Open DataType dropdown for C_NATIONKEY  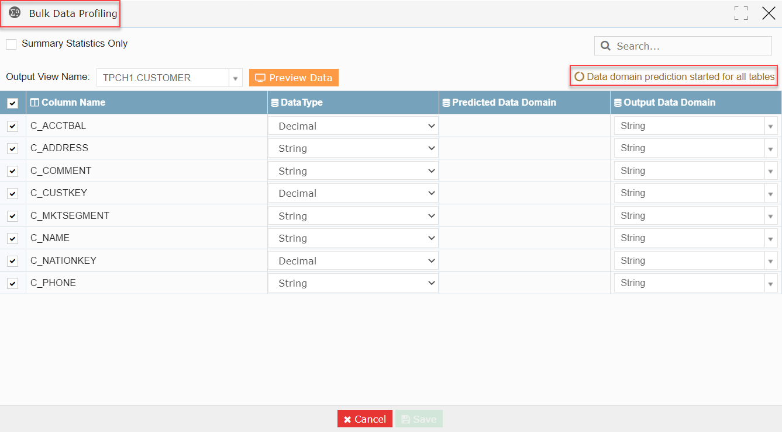pos(353,261)
